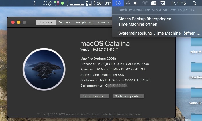Click the macOS Catalina island logo

[x=44, y=69]
